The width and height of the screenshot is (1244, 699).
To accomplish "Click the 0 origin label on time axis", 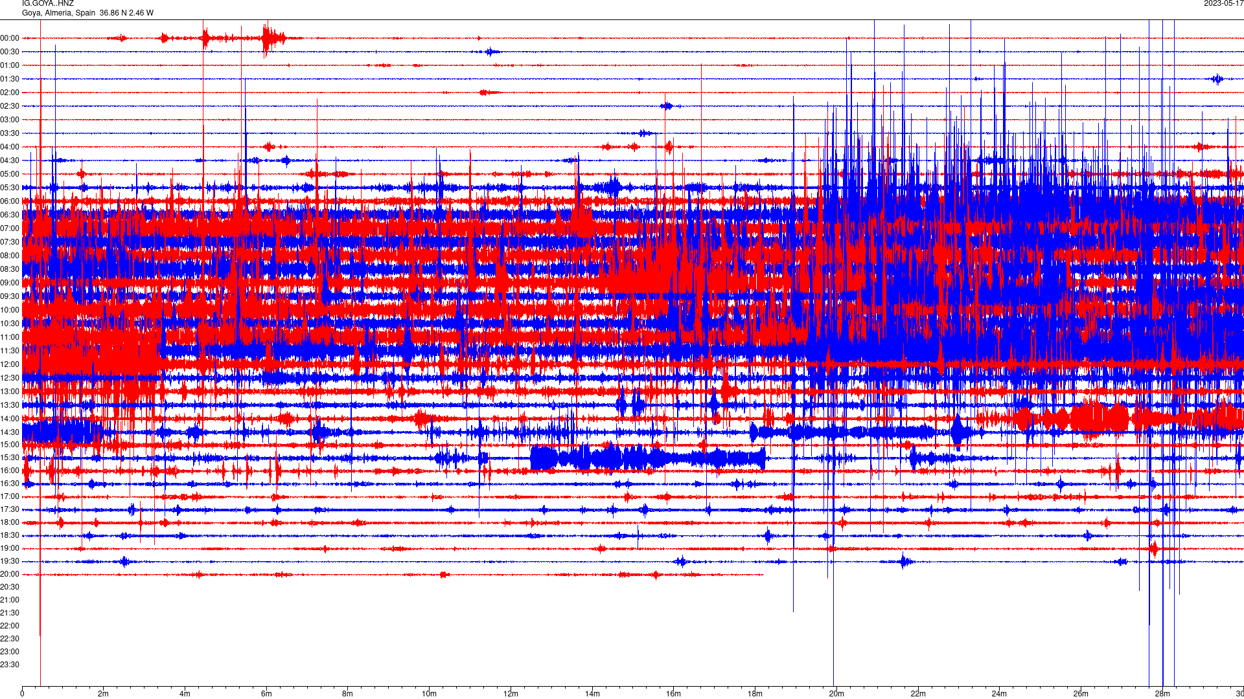I will (x=22, y=694).
